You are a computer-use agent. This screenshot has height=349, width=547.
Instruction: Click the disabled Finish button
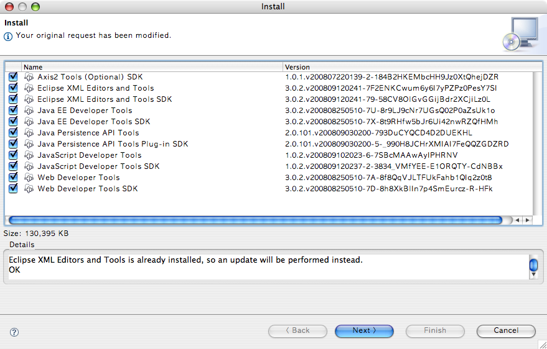tap(435, 331)
